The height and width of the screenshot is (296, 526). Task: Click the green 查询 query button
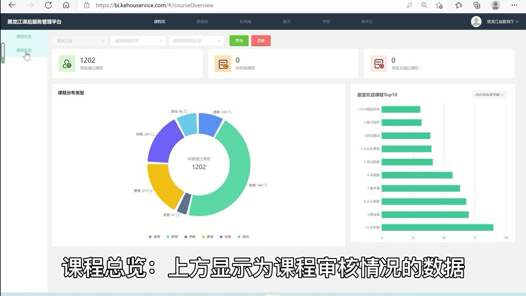[239, 40]
